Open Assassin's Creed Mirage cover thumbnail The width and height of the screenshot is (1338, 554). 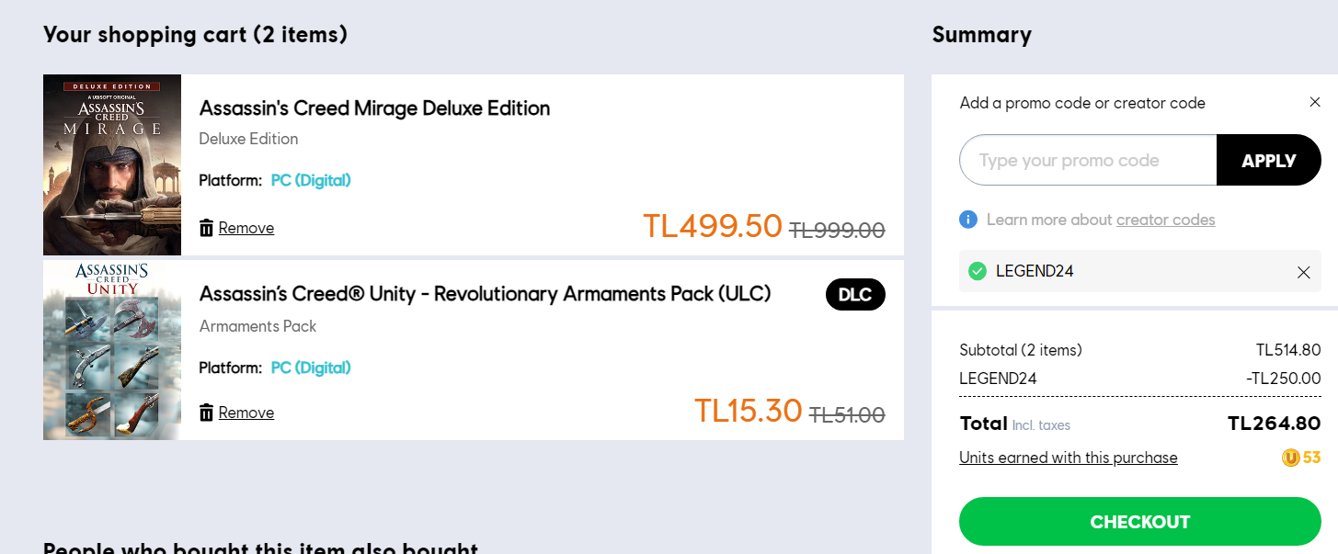pyautogui.click(x=112, y=164)
